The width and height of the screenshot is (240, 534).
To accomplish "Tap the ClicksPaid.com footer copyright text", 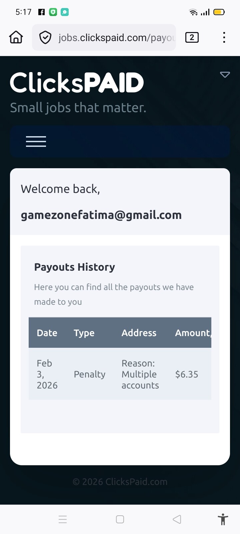I will [120, 482].
